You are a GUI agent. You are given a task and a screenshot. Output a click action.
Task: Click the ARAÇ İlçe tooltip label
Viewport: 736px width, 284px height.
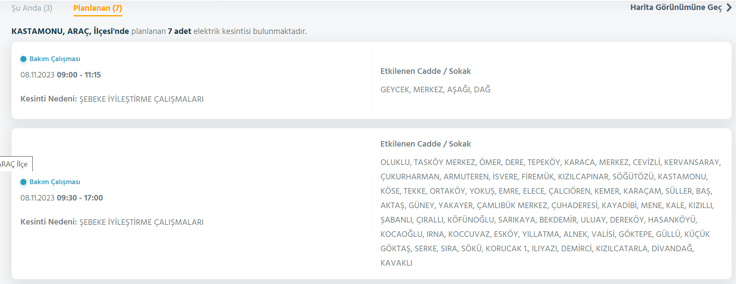pos(14,164)
